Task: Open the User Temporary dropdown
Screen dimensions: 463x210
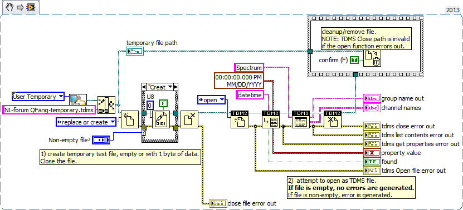Action: point(38,96)
